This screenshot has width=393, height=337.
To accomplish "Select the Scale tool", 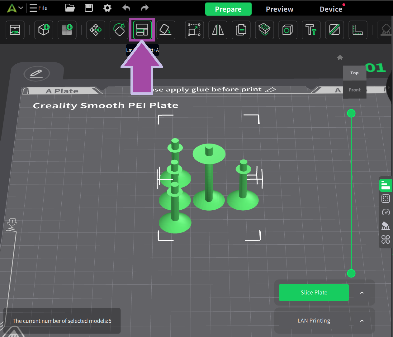I will pyautogui.click(x=194, y=30).
